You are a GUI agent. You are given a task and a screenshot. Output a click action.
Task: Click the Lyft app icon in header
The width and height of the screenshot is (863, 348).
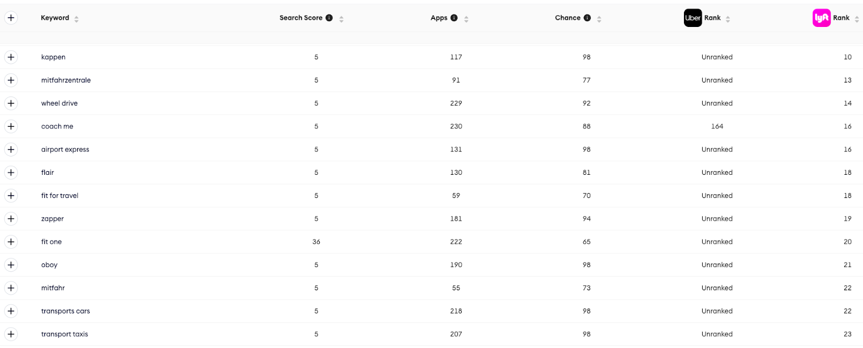pos(821,18)
